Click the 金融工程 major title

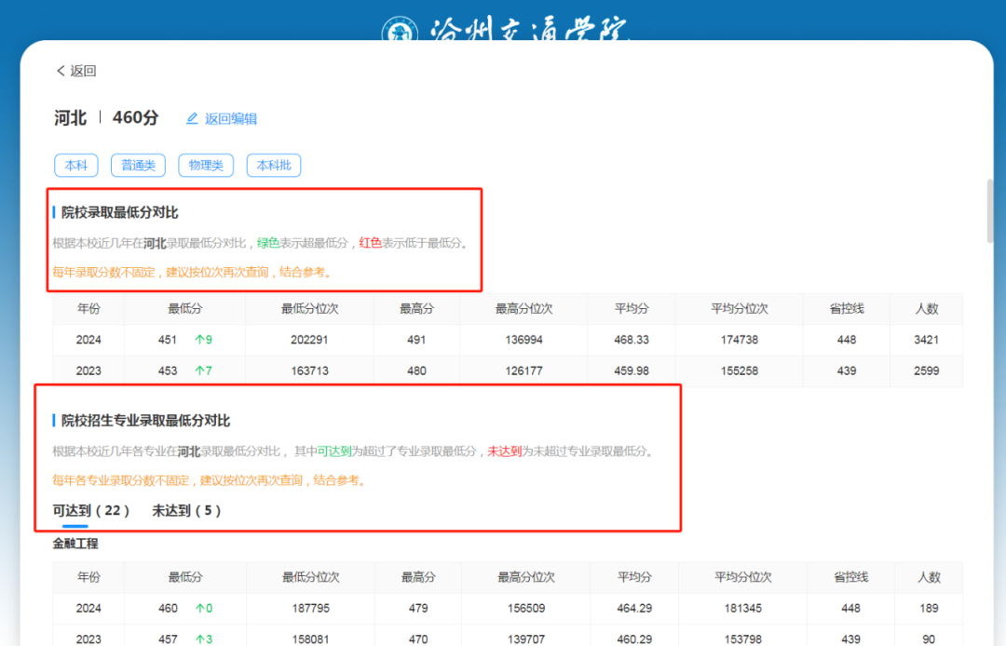tap(75, 543)
